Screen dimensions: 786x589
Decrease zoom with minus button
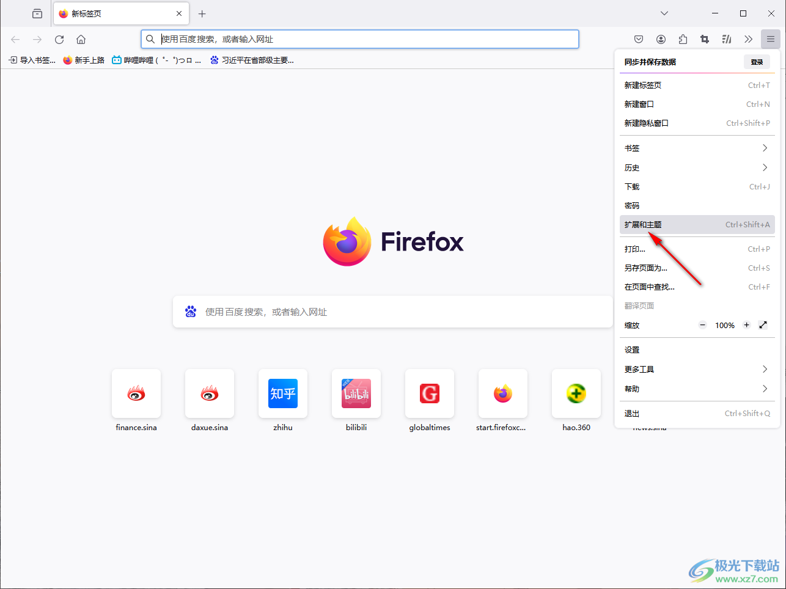click(703, 325)
